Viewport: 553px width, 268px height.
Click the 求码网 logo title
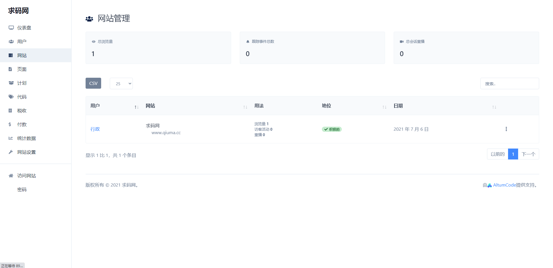[18, 11]
